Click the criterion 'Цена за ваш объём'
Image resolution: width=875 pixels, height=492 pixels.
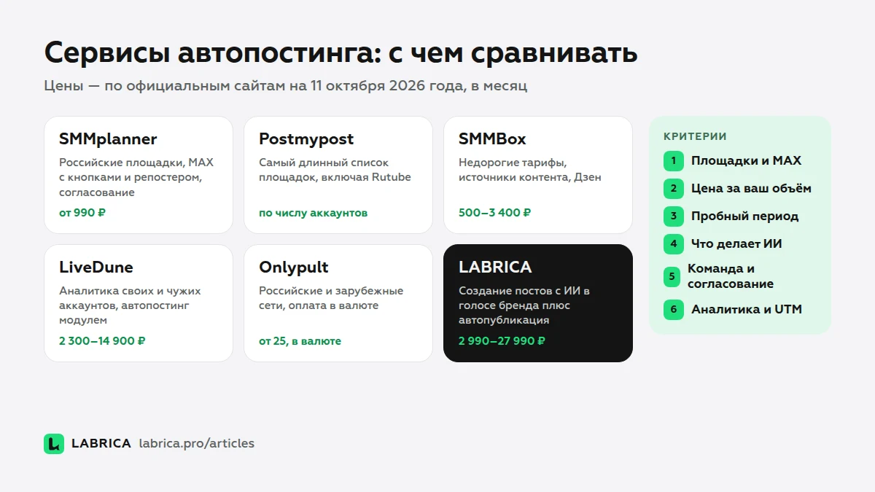point(751,188)
